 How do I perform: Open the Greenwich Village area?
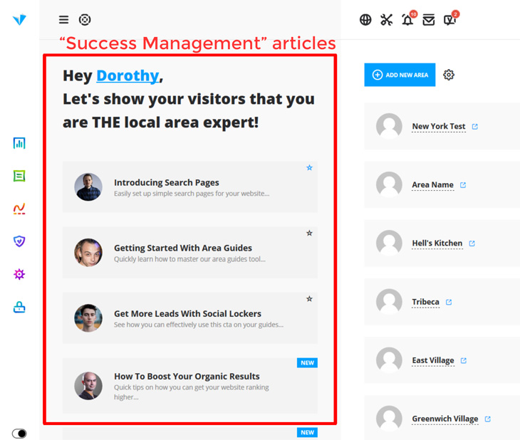tap(445, 419)
